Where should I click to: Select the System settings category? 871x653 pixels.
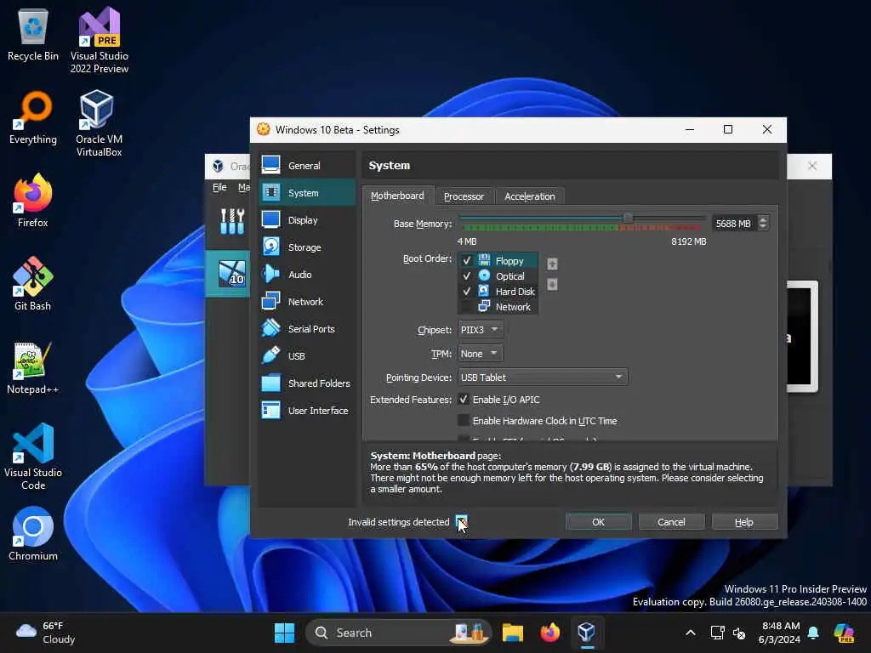pos(306,193)
